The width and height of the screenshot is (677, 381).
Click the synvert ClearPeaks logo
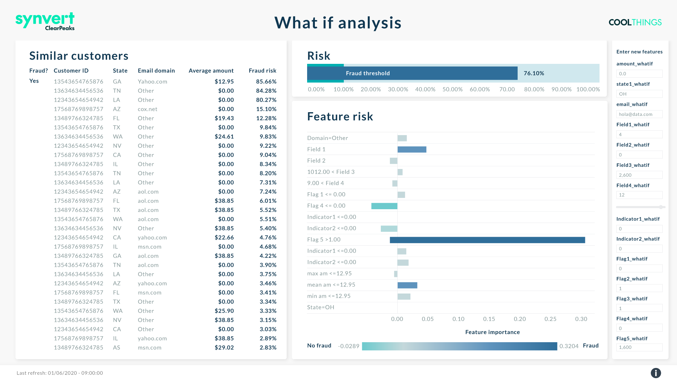click(x=45, y=22)
